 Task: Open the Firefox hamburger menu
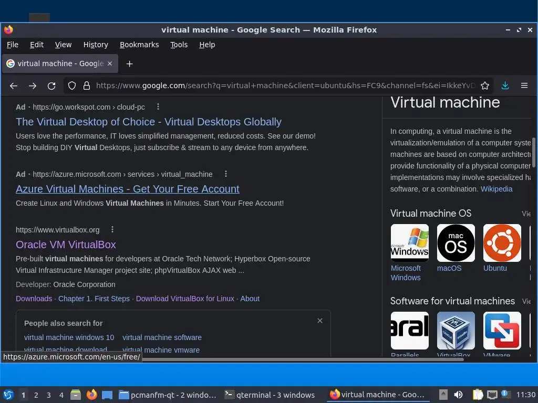point(524,86)
